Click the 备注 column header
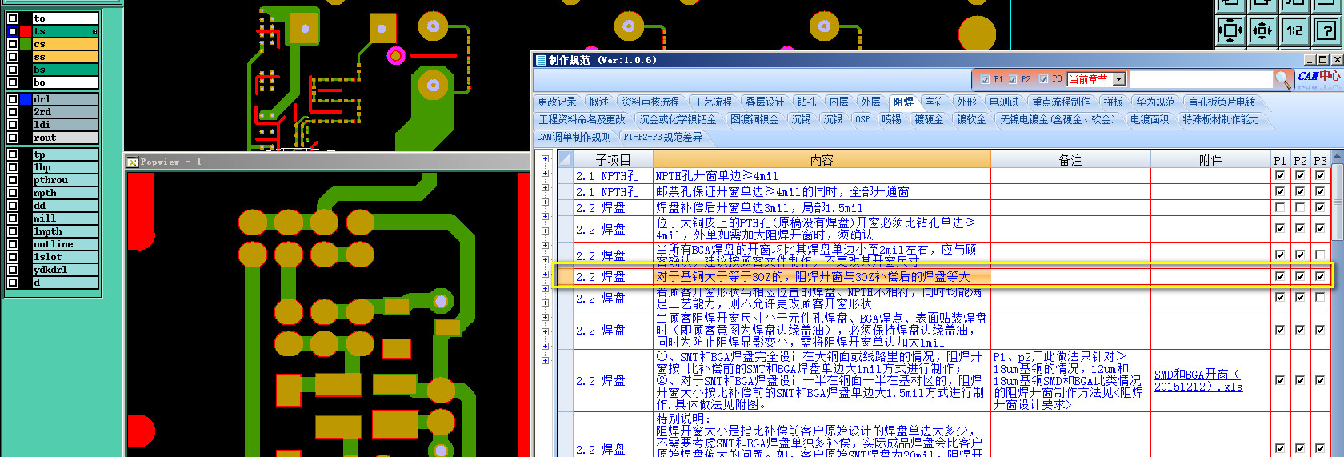Screen dimensions: 1344x457 click(1070, 160)
